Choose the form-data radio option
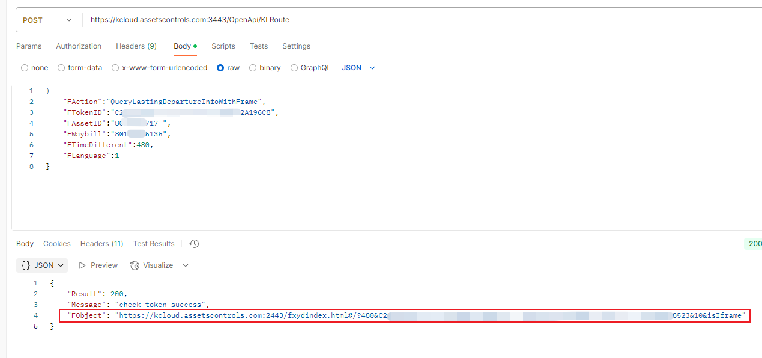762x358 pixels. pos(61,68)
